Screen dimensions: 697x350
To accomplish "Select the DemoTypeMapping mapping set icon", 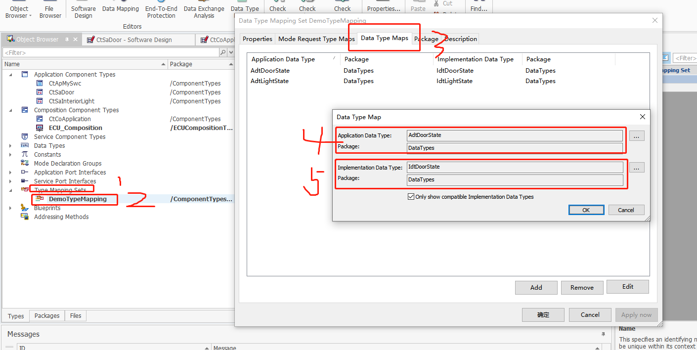I will click(39, 199).
